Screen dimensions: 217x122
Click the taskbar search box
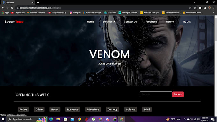click(27, 119)
